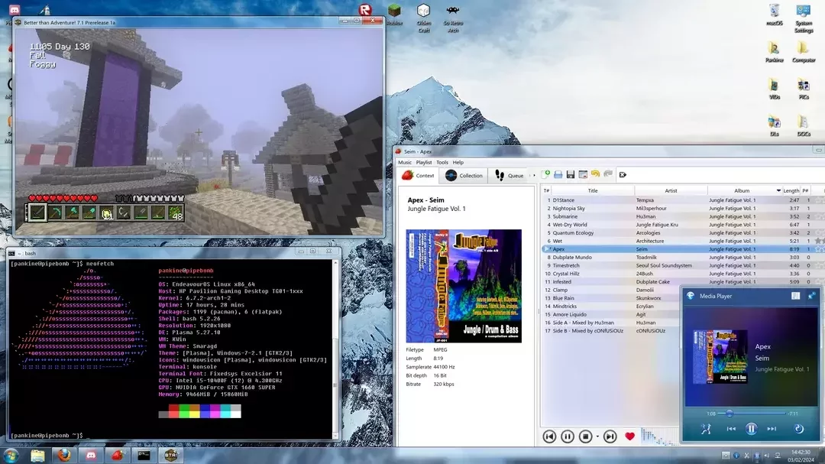825x464 pixels.
Task: Click the panel layout icon in Media Player header
Action: (795, 296)
